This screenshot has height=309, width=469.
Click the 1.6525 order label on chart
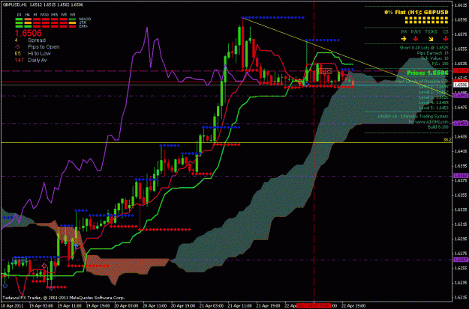click(x=326, y=71)
